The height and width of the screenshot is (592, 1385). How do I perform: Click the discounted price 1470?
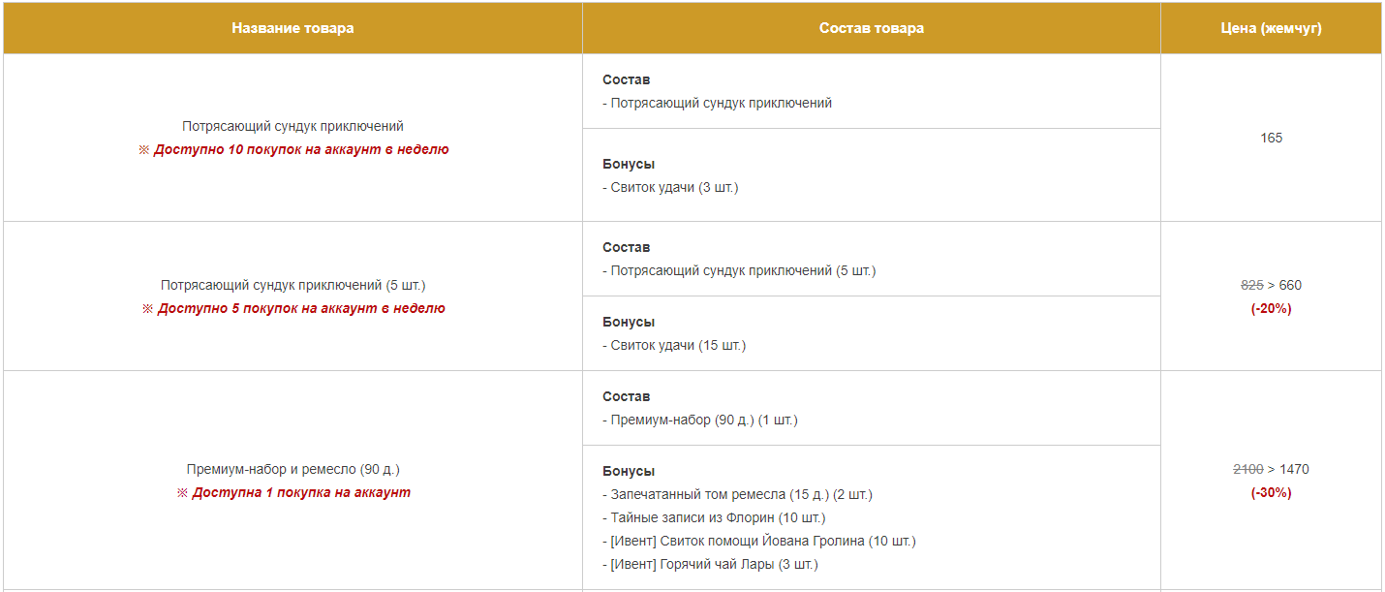pyautogui.click(x=1294, y=469)
